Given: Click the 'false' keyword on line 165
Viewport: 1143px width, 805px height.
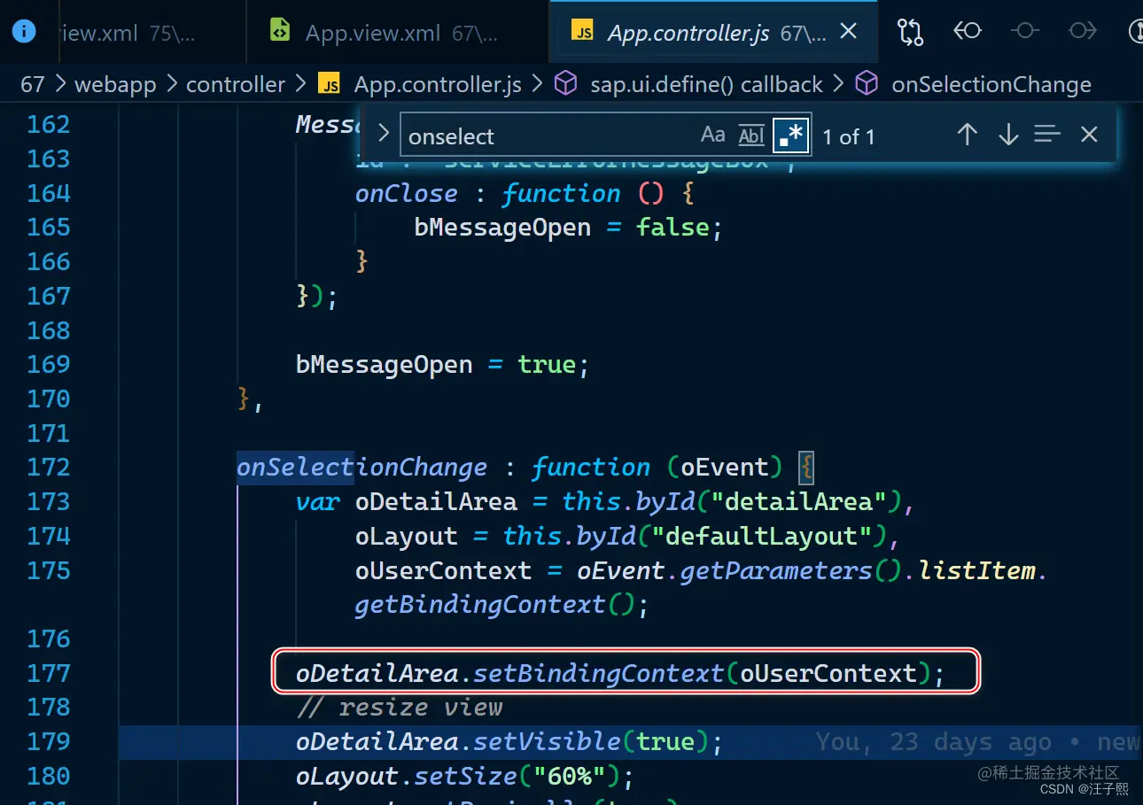Looking at the screenshot, I should tap(673, 227).
